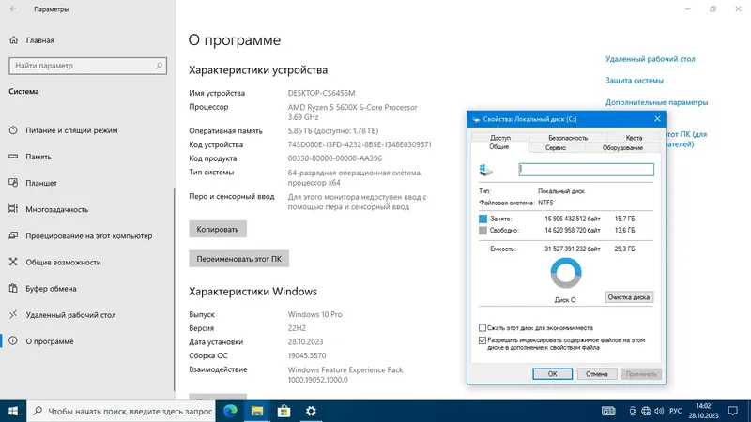Click the Windows 10 Pro edition value
Screen dimensions: 751x422
coord(314,314)
